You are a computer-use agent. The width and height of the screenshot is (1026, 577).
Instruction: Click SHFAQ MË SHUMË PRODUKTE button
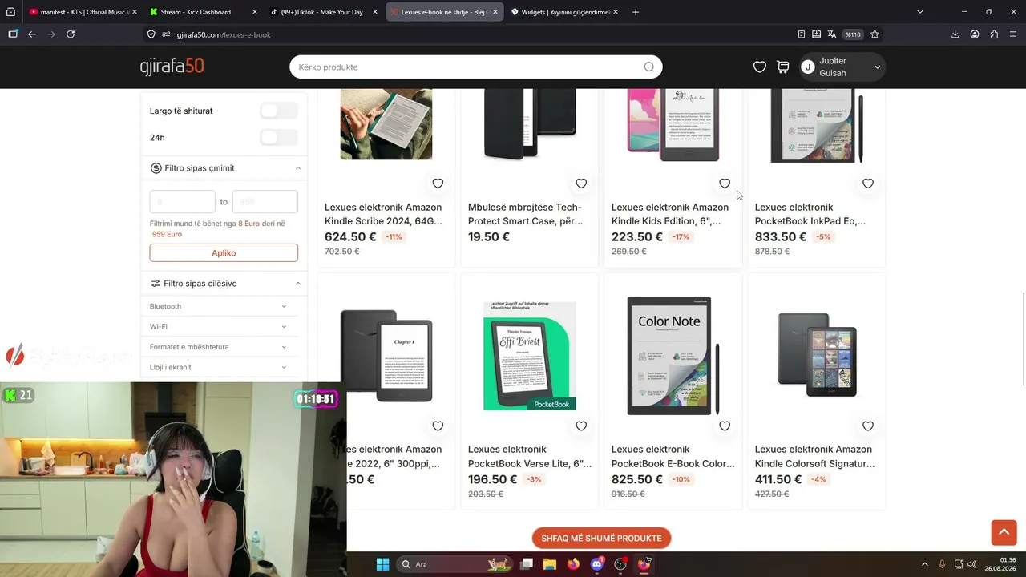click(602, 539)
